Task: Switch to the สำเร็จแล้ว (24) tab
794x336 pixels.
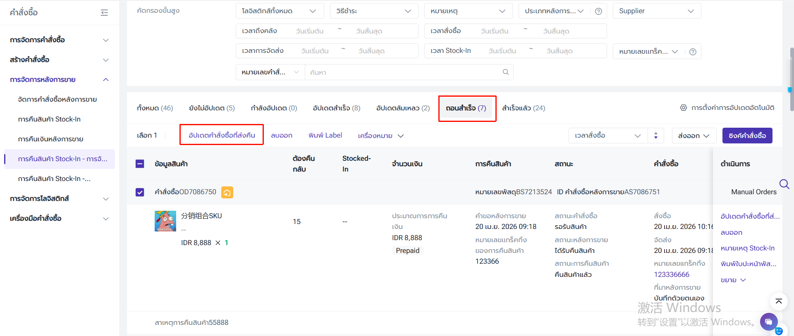Action: [523, 108]
